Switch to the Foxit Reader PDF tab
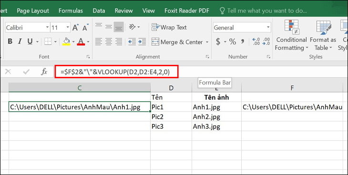The width and height of the screenshot is (348, 175). (x=187, y=10)
